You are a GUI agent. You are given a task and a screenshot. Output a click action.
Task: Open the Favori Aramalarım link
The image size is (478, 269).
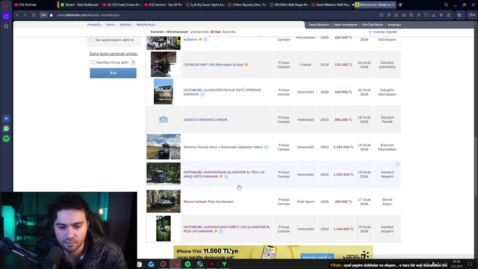345,25
